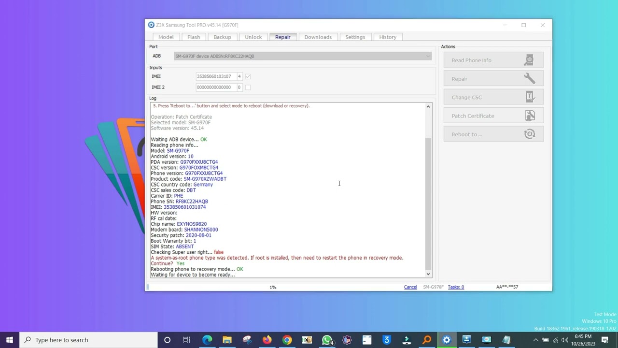Open the orange magnifier app in taskbar
This screenshot has width=618, height=348.
pos(427,340)
